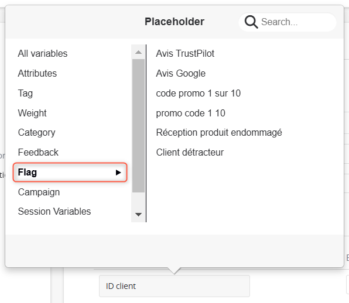Open the Category variables list

(37, 133)
